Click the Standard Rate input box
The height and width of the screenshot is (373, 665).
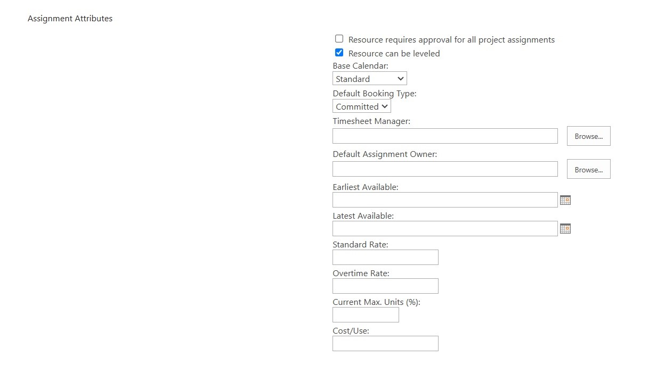(x=385, y=258)
